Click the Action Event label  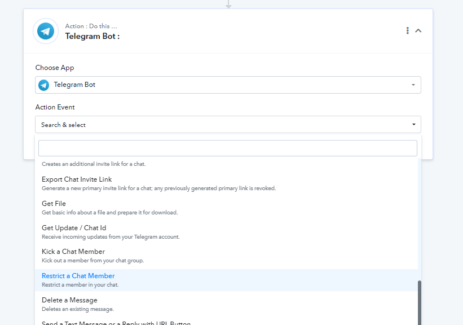55,107
